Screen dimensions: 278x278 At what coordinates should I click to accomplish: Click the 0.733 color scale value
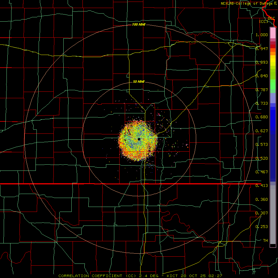pos(262,103)
